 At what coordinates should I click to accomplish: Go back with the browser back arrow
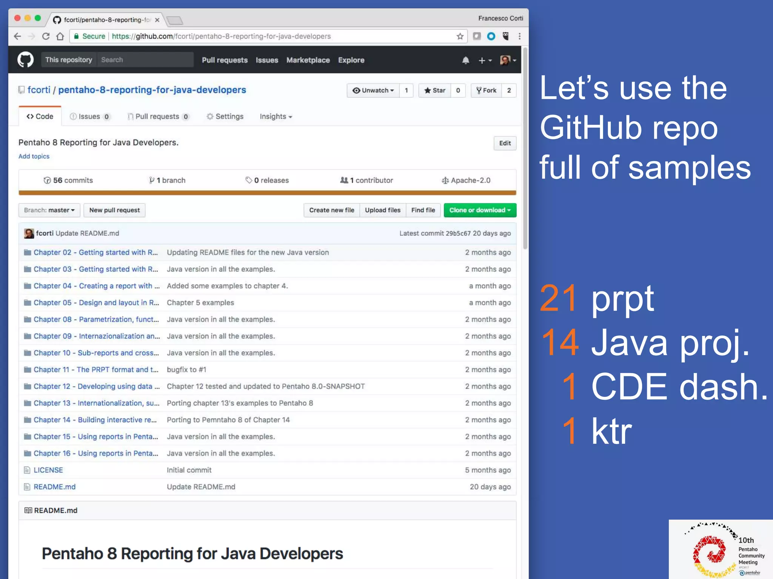pos(17,36)
